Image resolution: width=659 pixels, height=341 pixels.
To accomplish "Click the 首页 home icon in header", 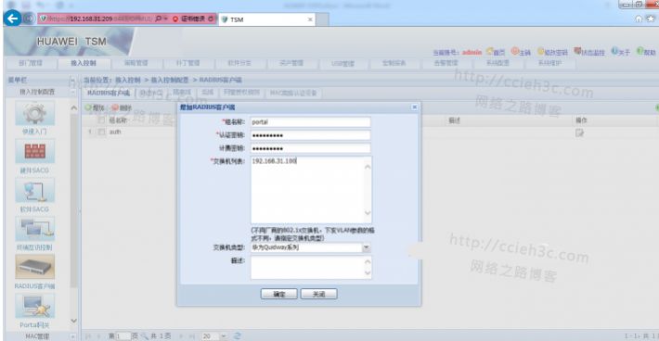I will point(490,51).
